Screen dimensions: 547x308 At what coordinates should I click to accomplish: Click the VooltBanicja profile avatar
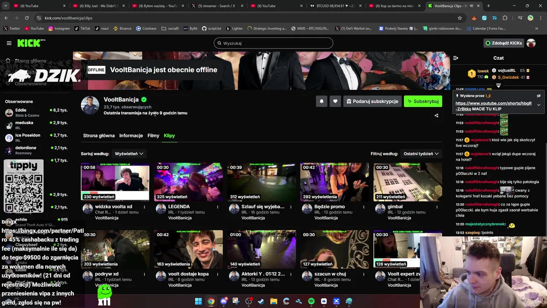click(90, 105)
